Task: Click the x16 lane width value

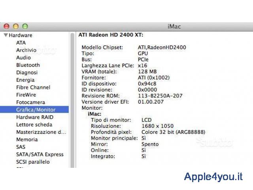Action: pos(142,65)
